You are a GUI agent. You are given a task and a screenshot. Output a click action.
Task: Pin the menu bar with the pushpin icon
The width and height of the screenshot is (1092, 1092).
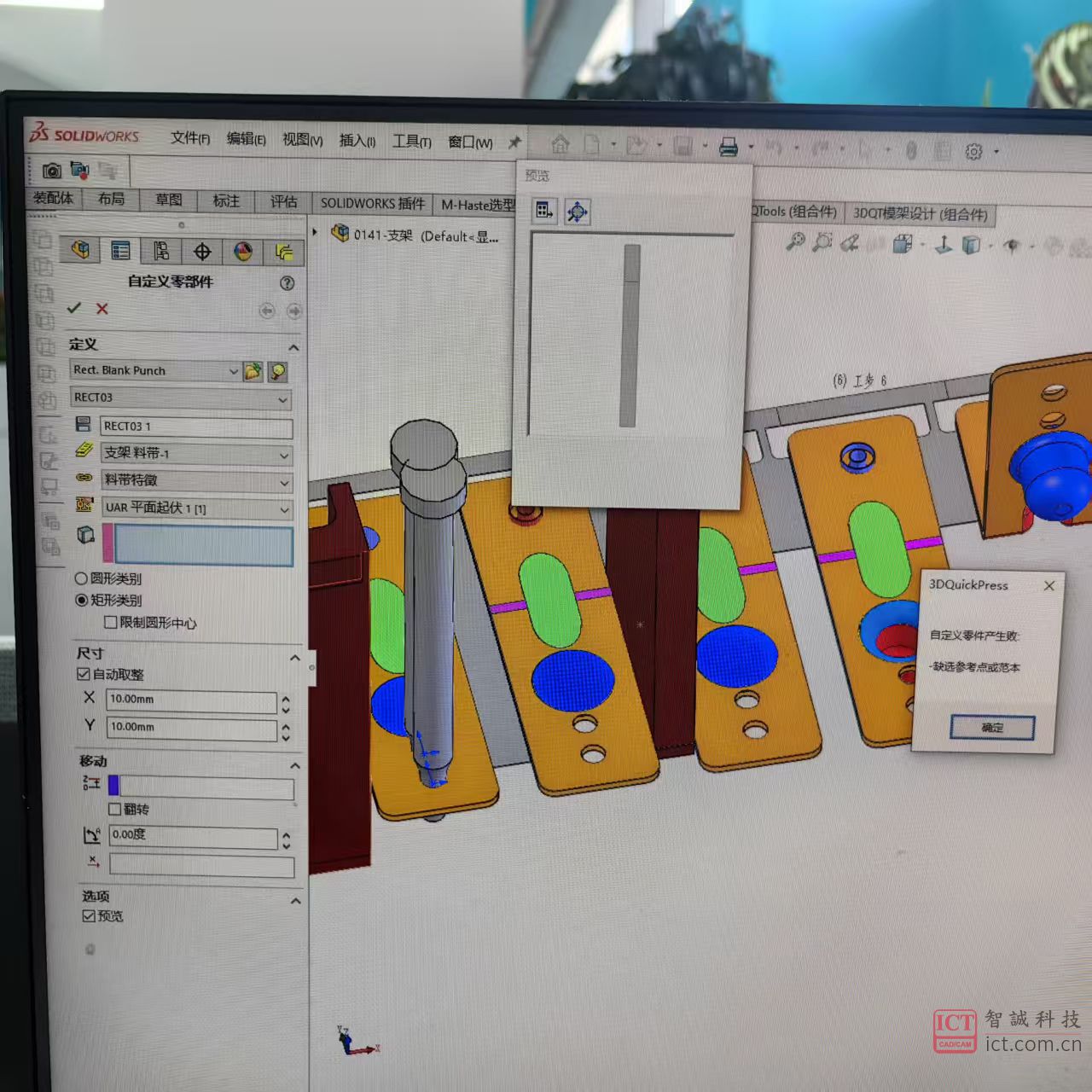click(514, 142)
